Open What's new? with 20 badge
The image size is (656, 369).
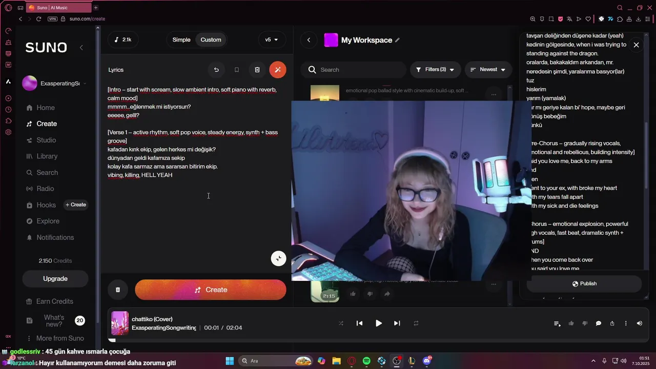click(55, 321)
